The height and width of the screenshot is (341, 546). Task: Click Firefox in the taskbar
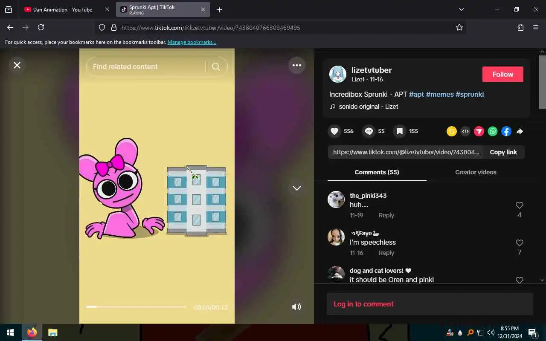point(32,332)
